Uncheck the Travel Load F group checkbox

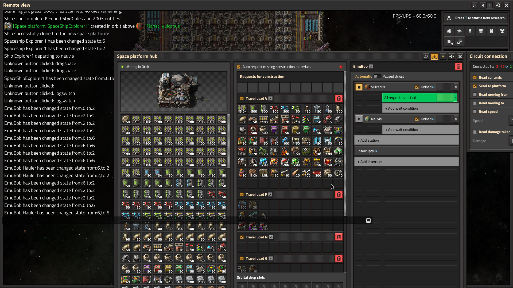[x=242, y=195]
